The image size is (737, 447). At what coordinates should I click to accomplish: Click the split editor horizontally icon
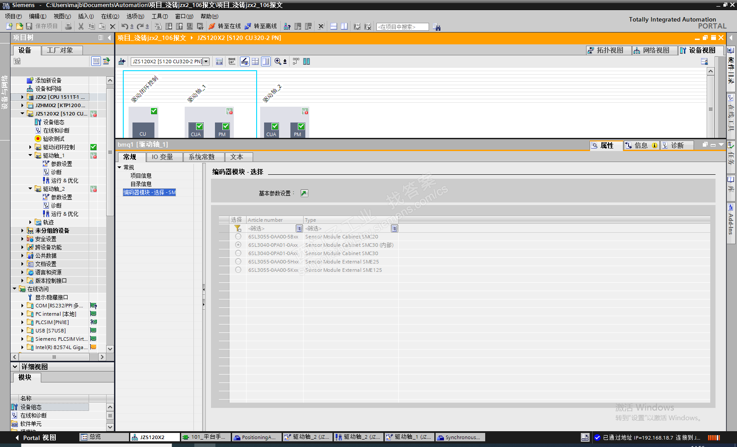(x=334, y=26)
